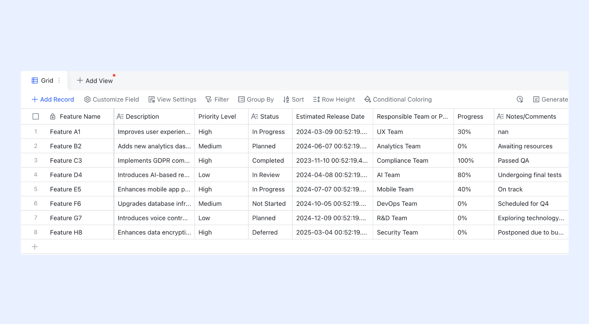Select the Passed QA note
The width and height of the screenshot is (589, 324).
pyautogui.click(x=531, y=160)
